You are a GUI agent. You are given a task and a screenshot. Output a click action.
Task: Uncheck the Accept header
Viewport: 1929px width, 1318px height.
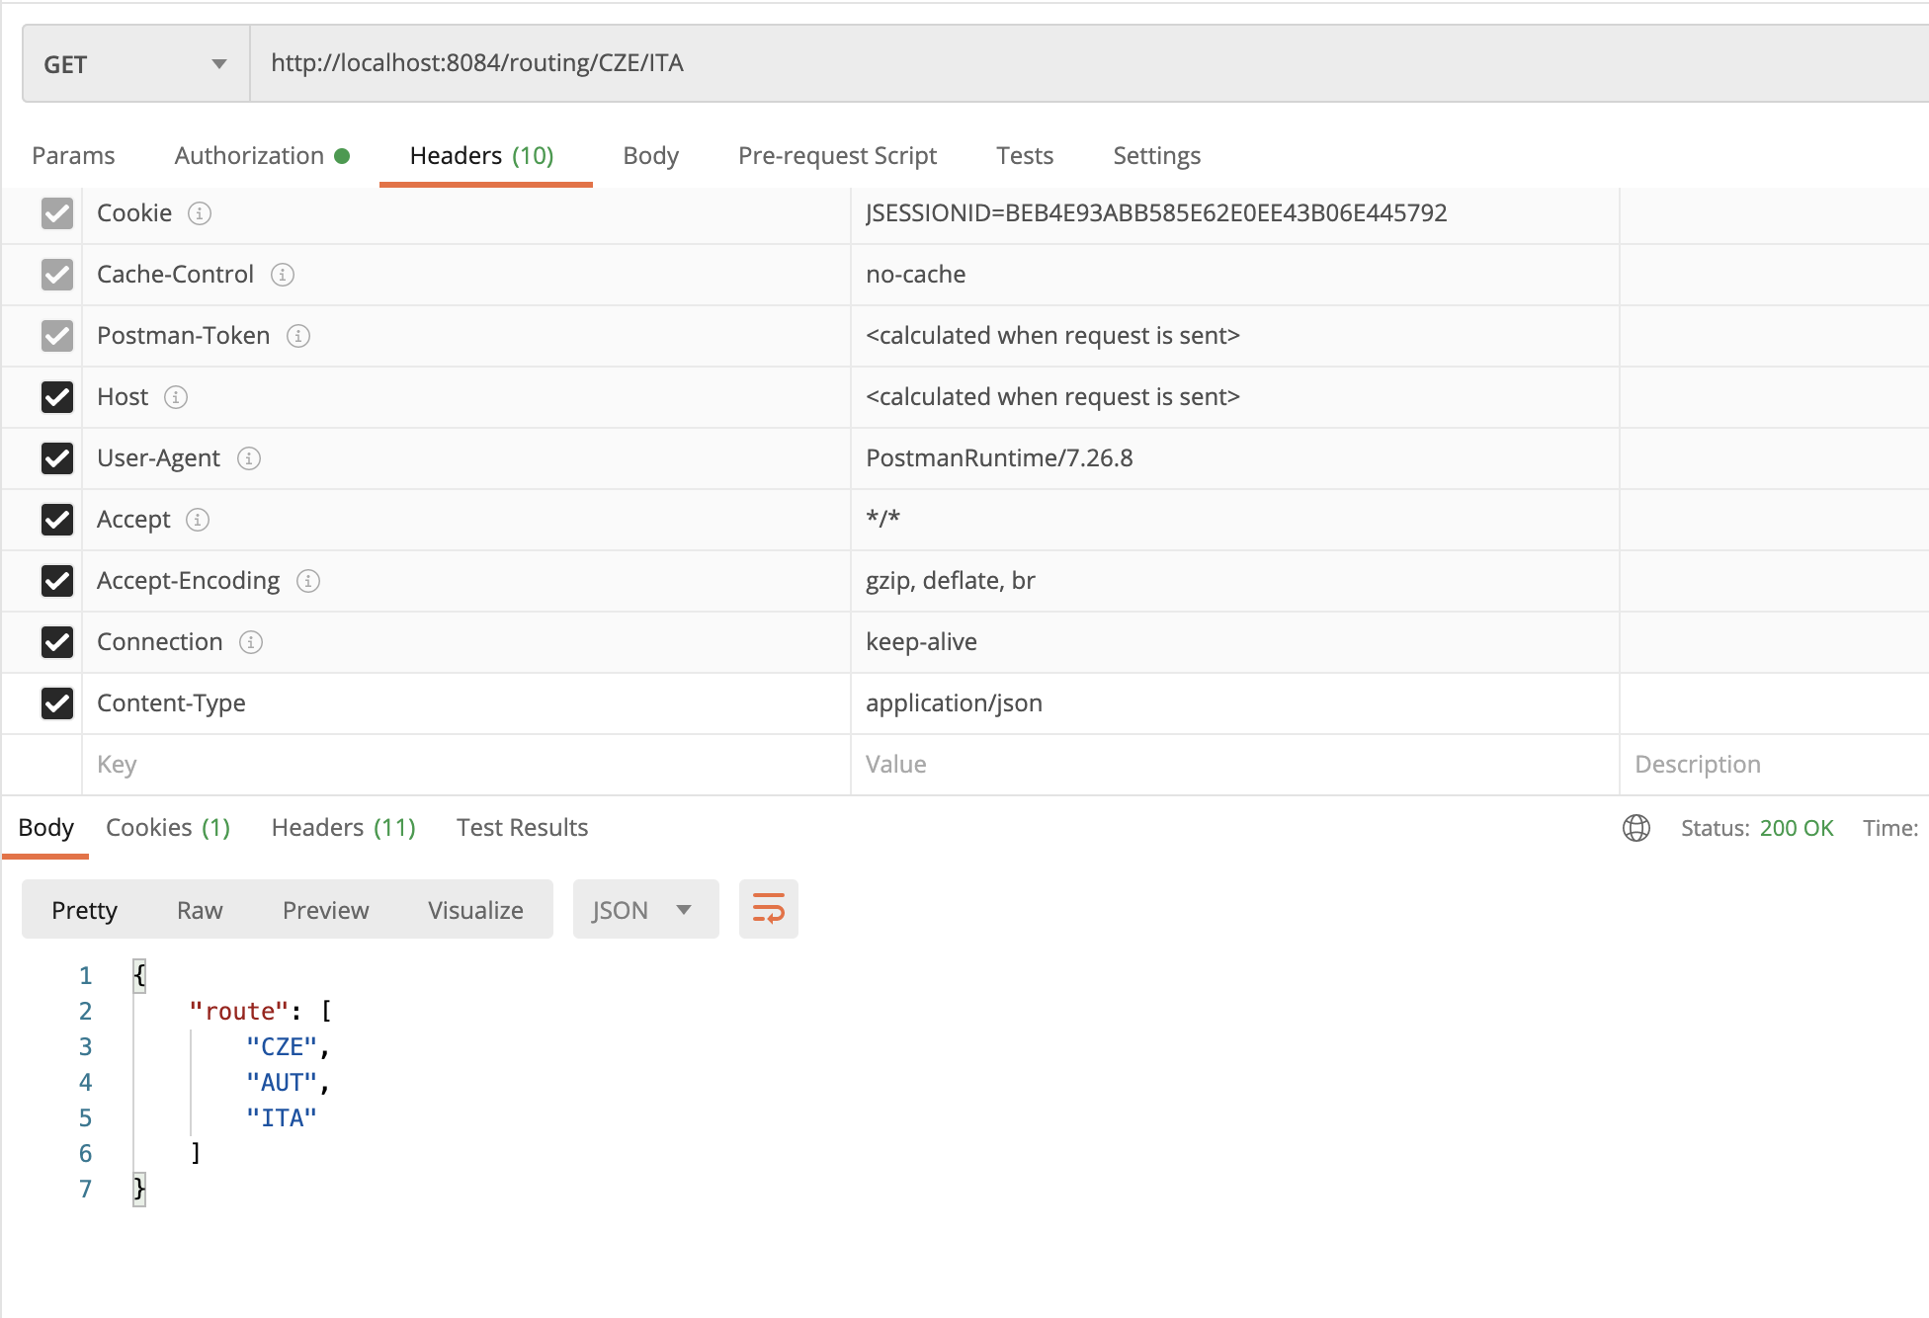(57, 520)
